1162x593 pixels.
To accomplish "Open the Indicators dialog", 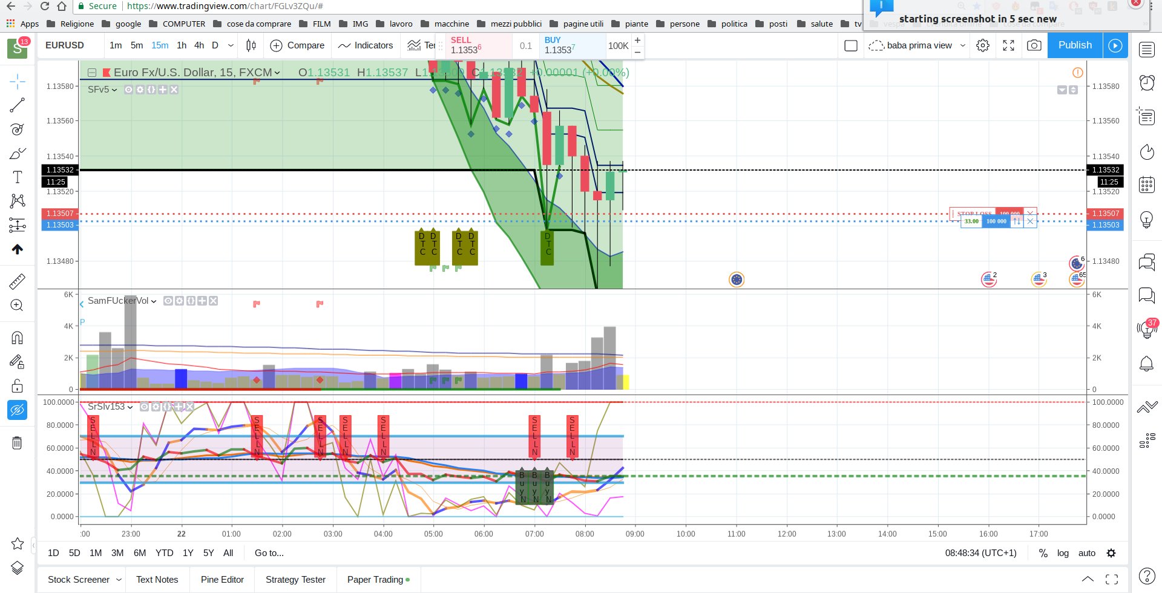I will click(366, 45).
